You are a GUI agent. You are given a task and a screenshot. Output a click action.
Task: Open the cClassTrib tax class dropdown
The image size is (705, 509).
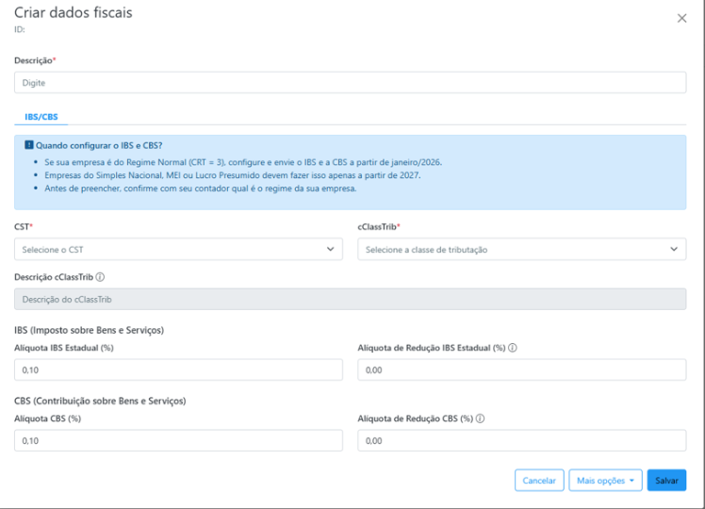click(521, 250)
